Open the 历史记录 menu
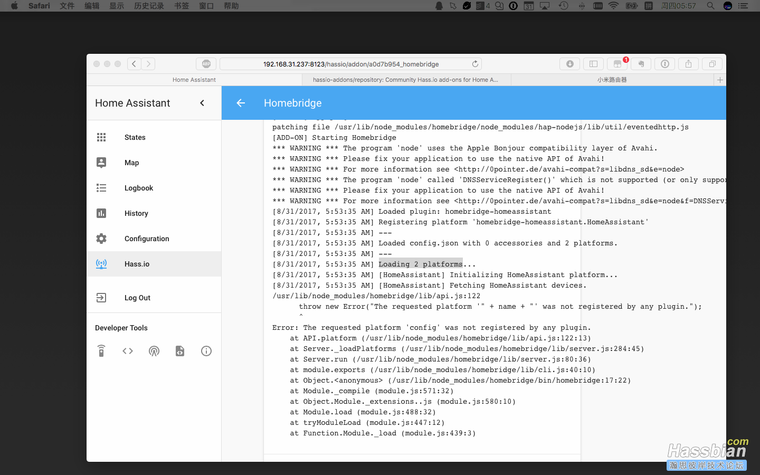 (x=149, y=6)
